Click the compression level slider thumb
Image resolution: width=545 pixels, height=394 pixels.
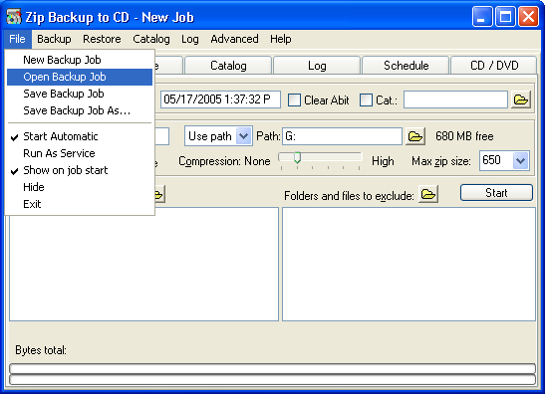click(297, 157)
